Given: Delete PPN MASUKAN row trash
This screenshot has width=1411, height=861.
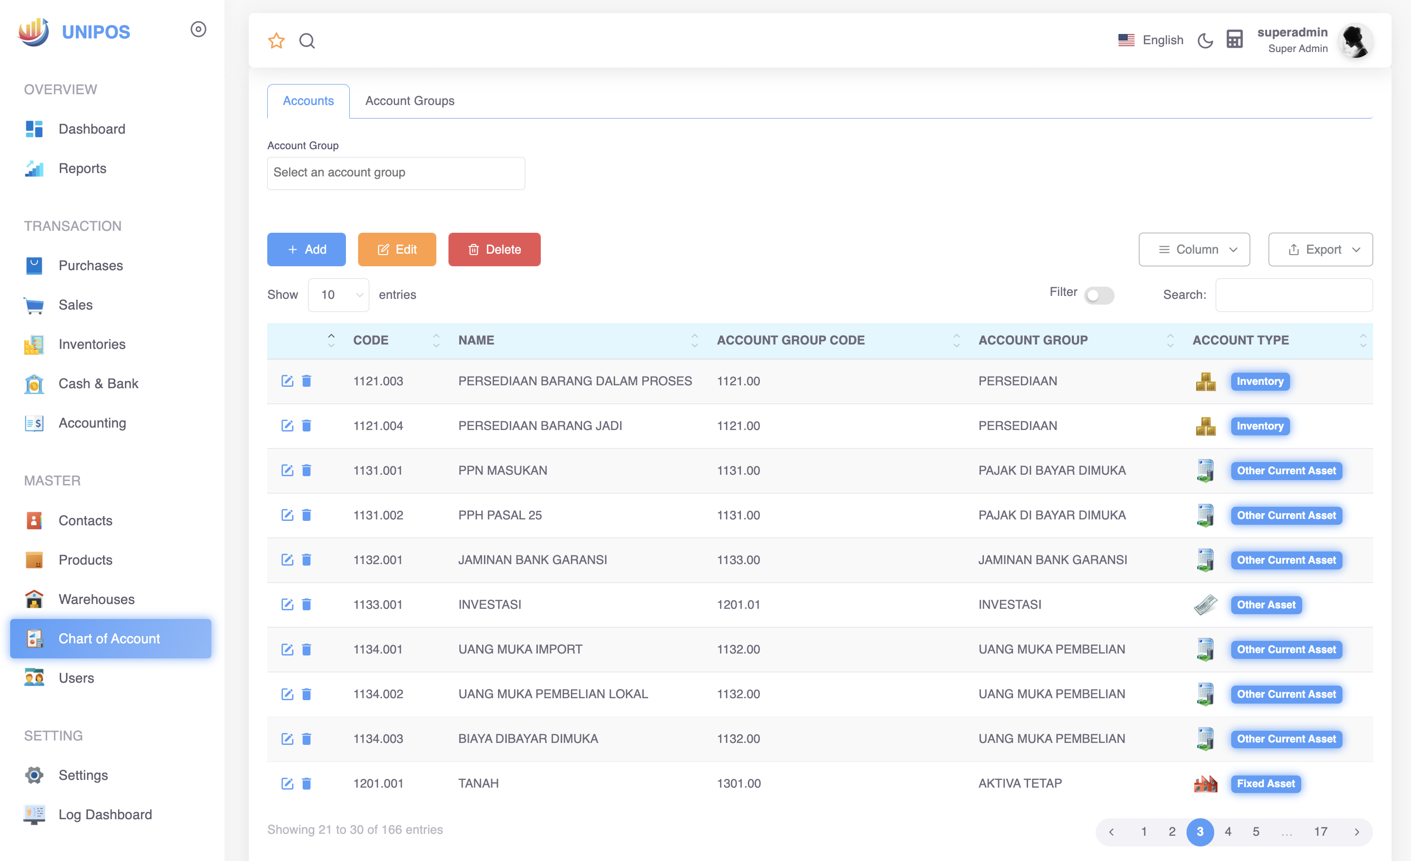Looking at the screenshot, I should [x=307, y=470].
